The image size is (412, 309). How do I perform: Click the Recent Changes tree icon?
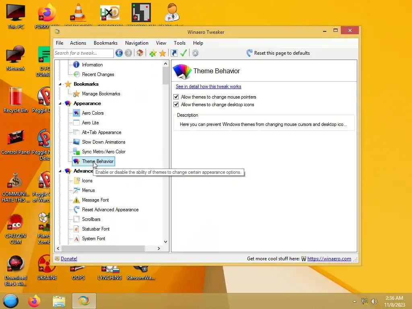click(76, 74)
